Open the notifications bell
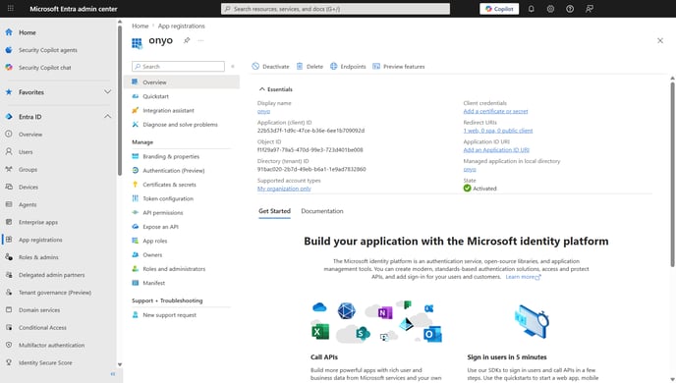 532,9
